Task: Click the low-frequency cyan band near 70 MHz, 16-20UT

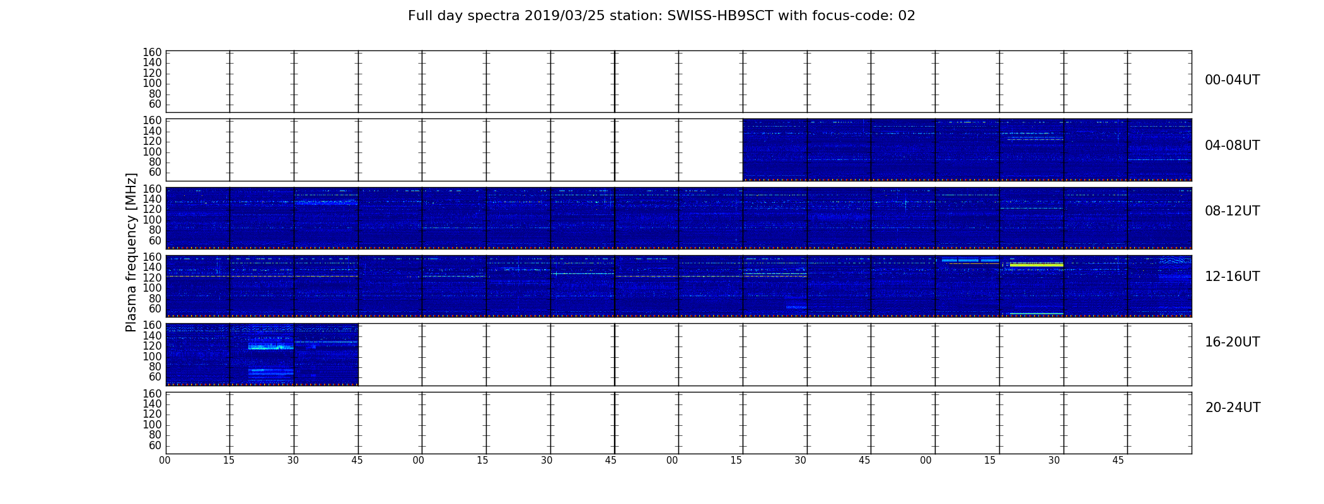Action: tap(270, 372)
